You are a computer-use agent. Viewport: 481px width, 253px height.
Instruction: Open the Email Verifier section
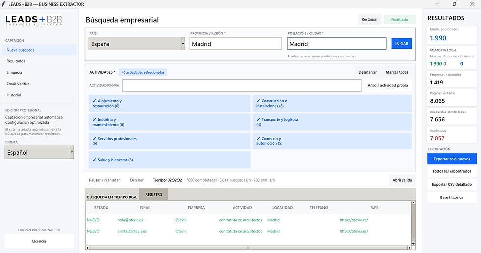coord(39,84)
